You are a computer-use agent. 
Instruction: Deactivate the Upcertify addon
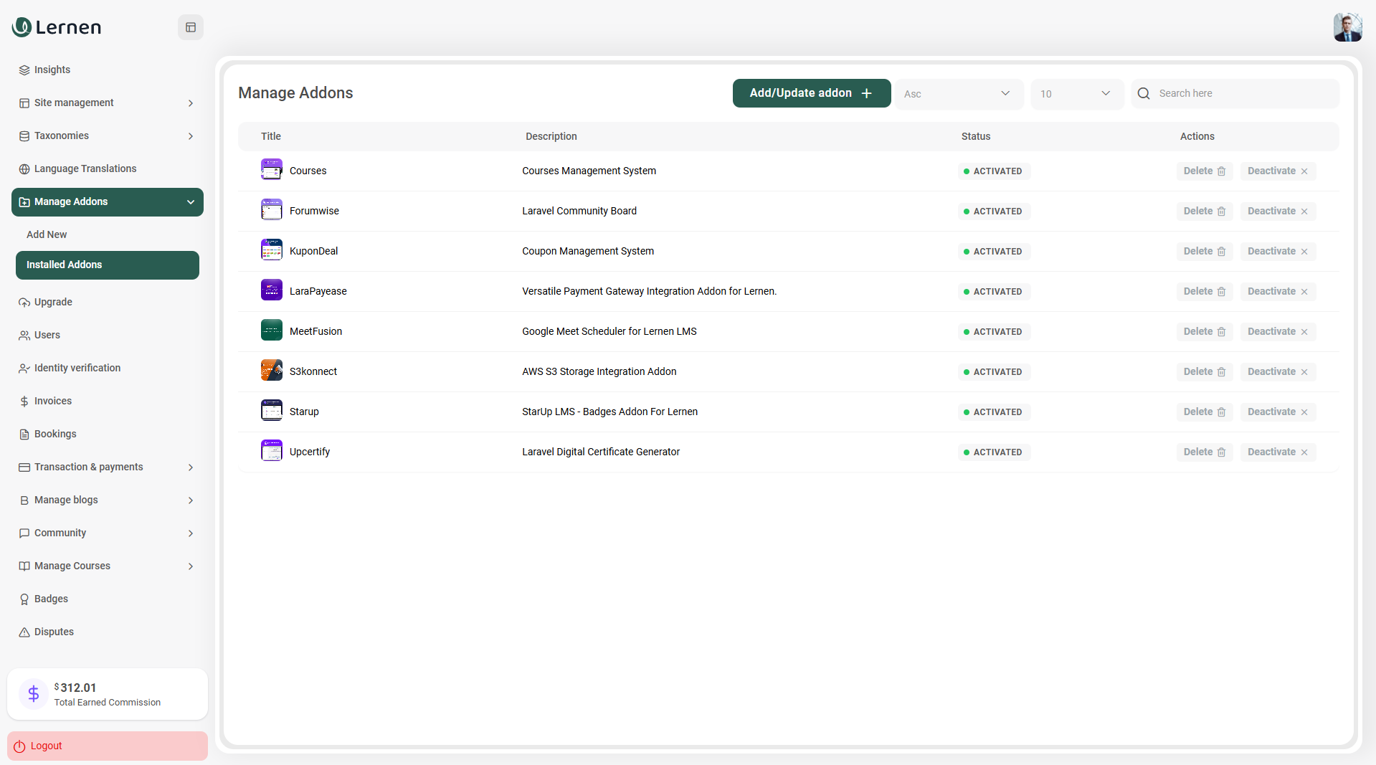click(1277, 452)
